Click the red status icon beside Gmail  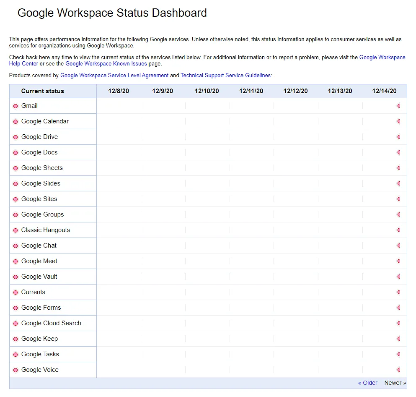(16, 106)
